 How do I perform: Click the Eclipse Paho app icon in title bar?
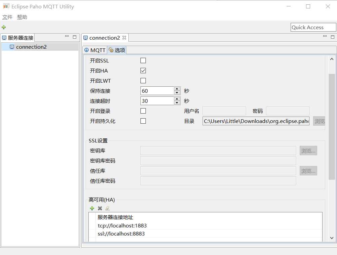click(6, 6)
